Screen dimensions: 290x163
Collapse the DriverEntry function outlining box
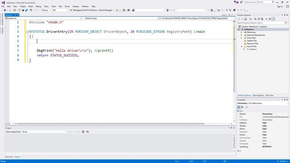coord(27,32)
